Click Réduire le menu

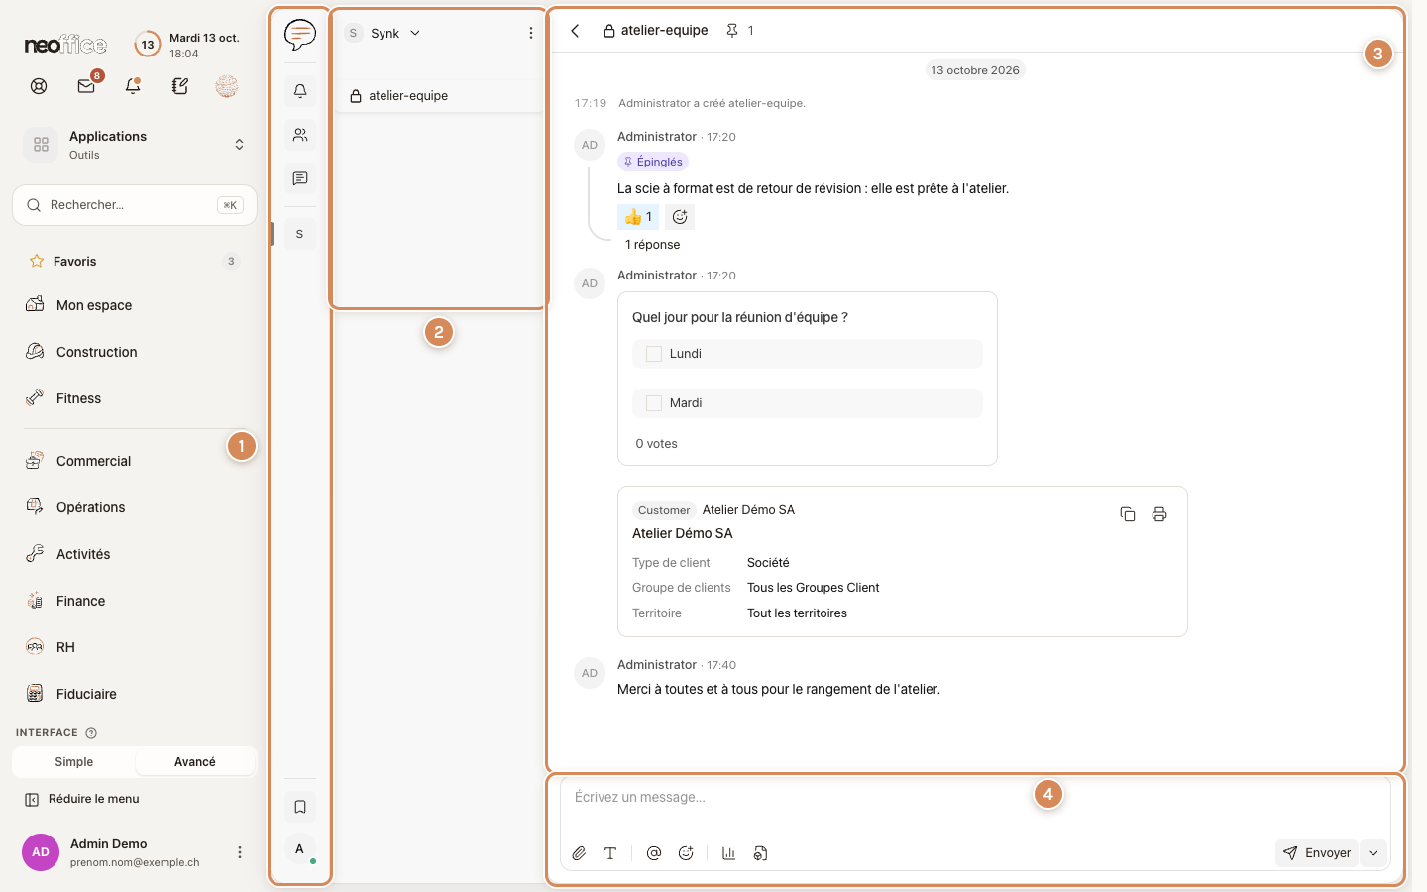point(82,799)
